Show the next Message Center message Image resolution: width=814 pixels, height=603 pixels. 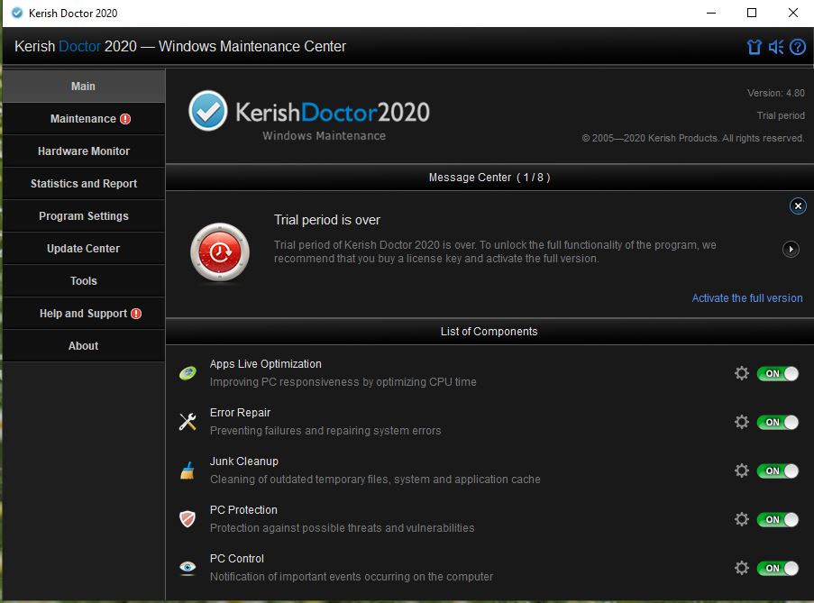[791, 249]
